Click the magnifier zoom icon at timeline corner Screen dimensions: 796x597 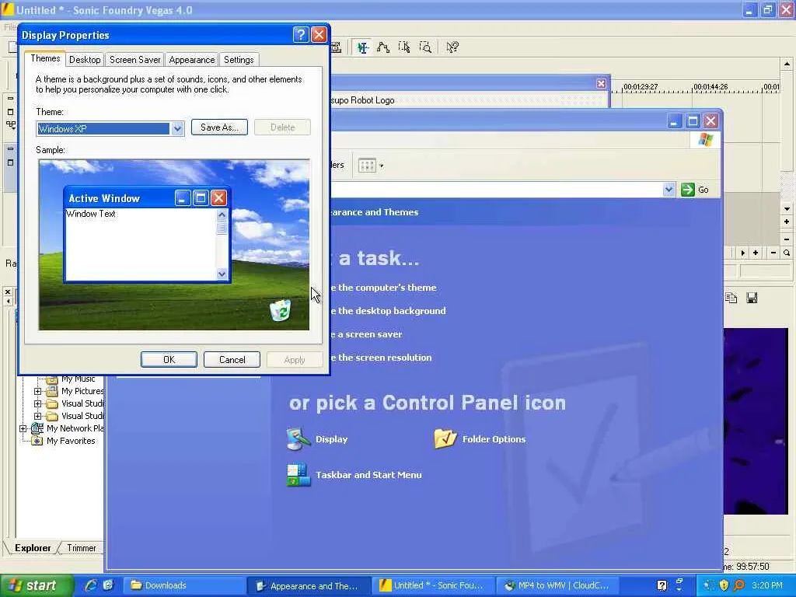[787, 253]
